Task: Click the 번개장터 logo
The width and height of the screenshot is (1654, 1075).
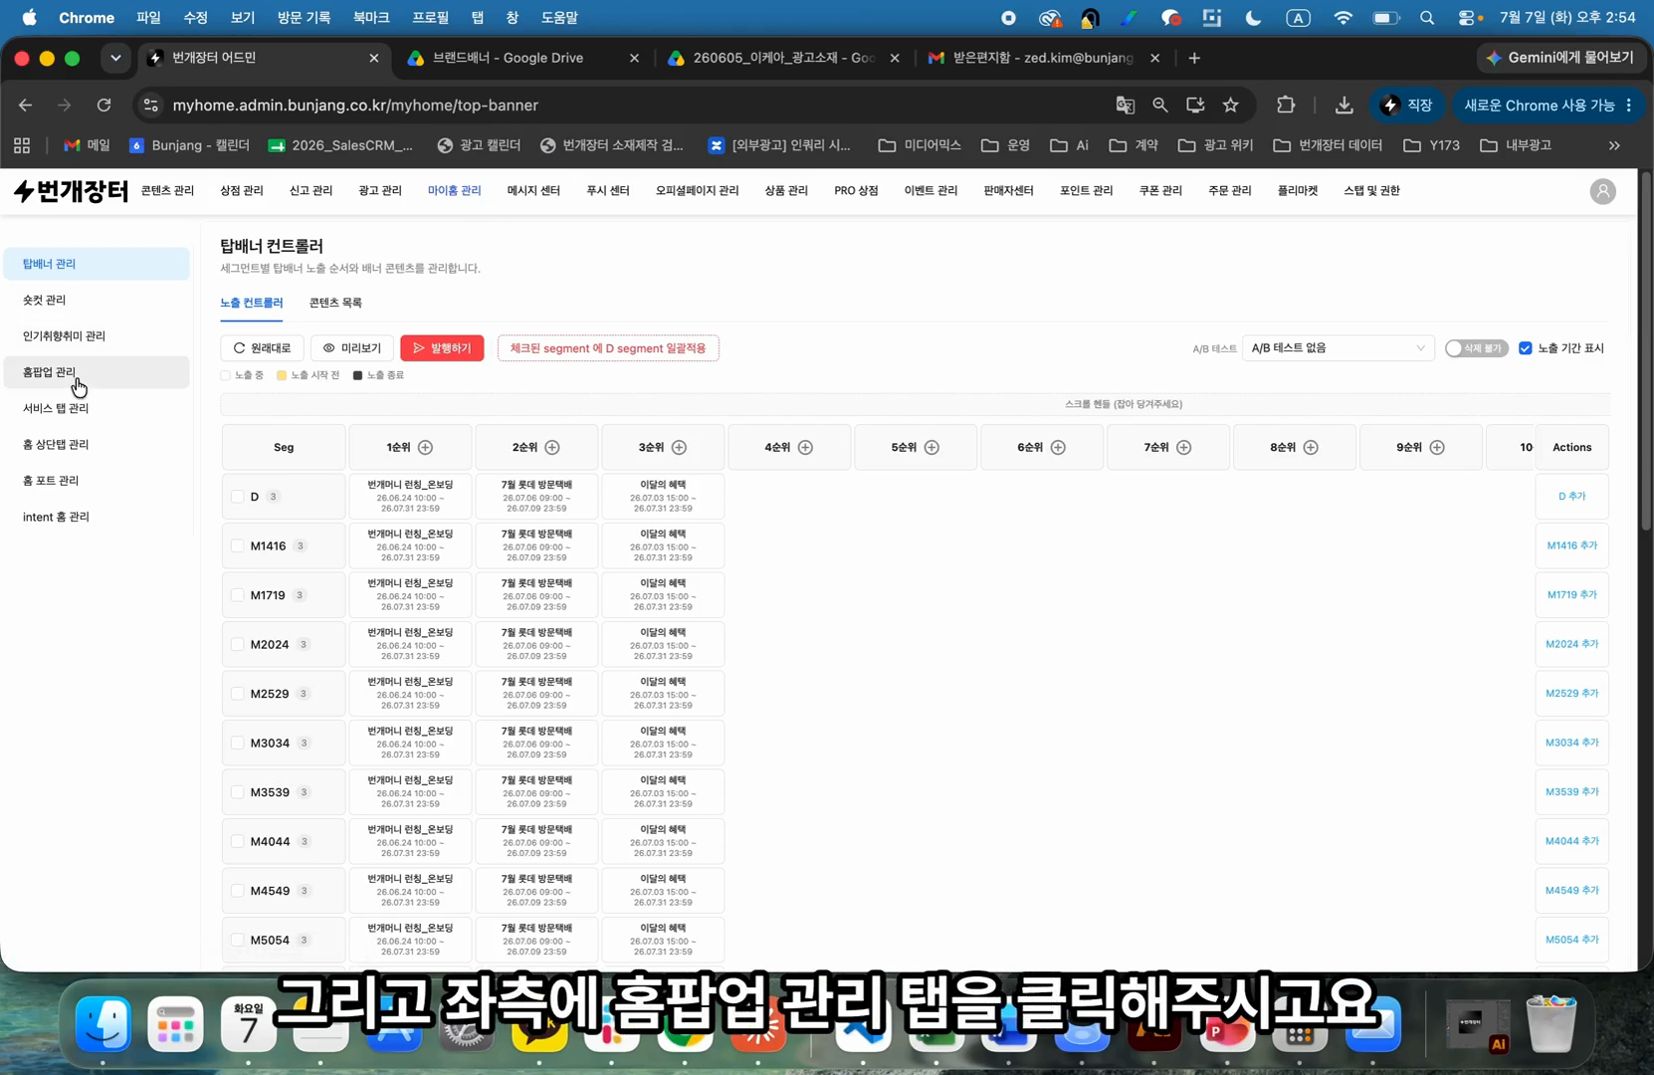Action: pos(71,191)
